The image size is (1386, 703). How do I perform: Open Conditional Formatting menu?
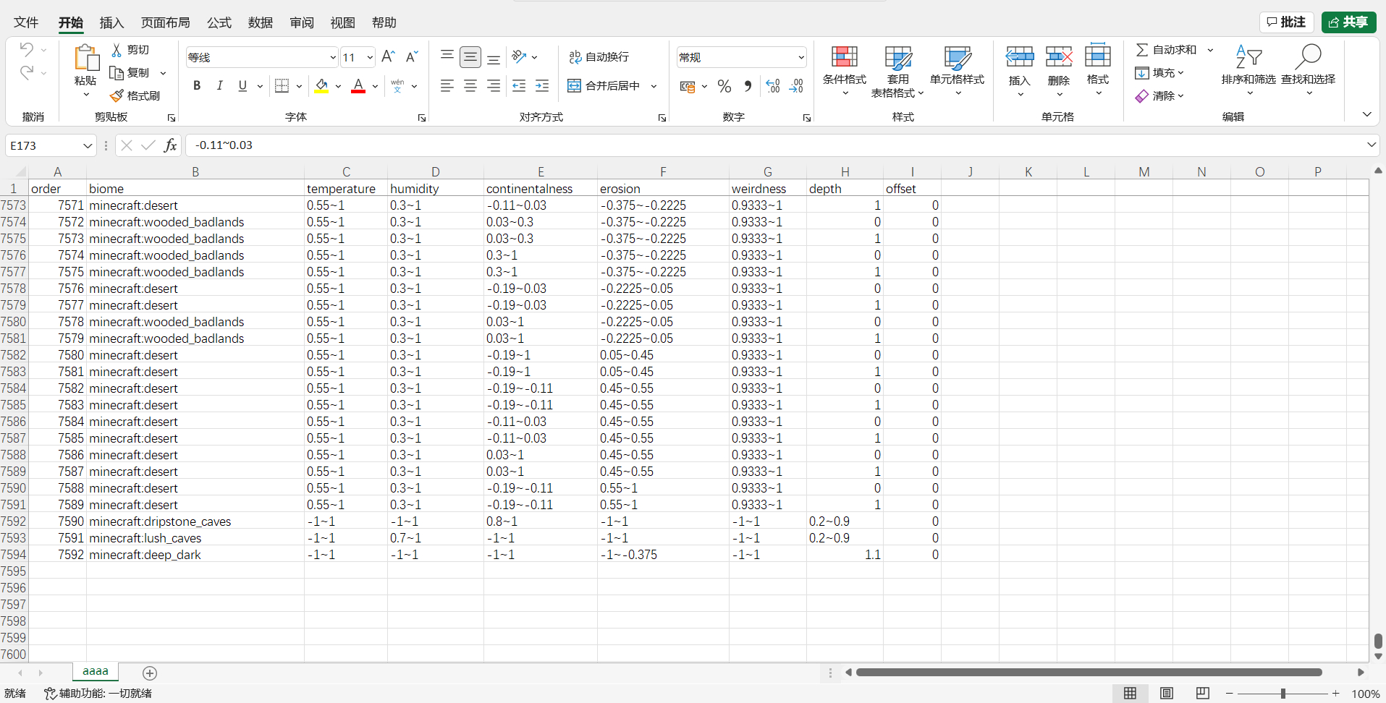pyautogui.click(x=844, y=70)
